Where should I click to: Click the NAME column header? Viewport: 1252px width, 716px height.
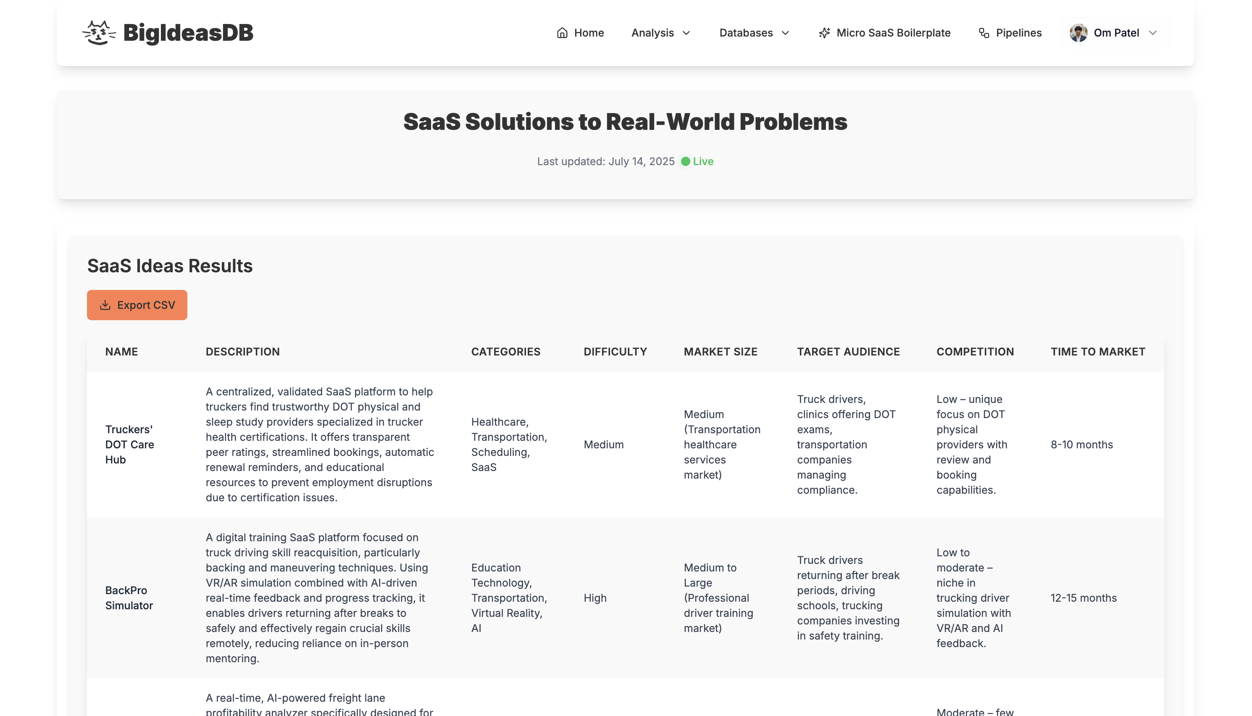click(x=121, y=352)
